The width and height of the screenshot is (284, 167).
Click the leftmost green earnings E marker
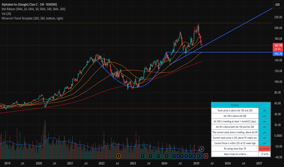tap(143, 156)
